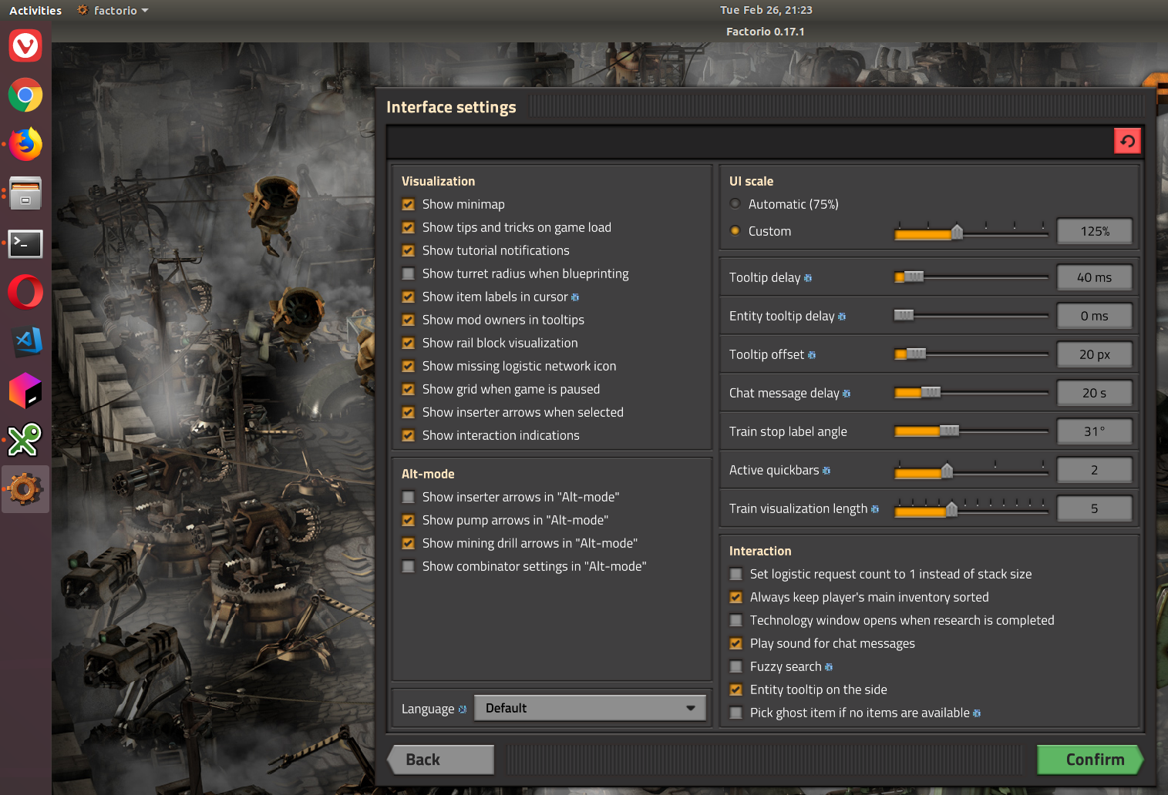Open Firefox from the dock
The height and width of the screenshot is (795, 1168).
pyautogui.click(x=25, y=144)
